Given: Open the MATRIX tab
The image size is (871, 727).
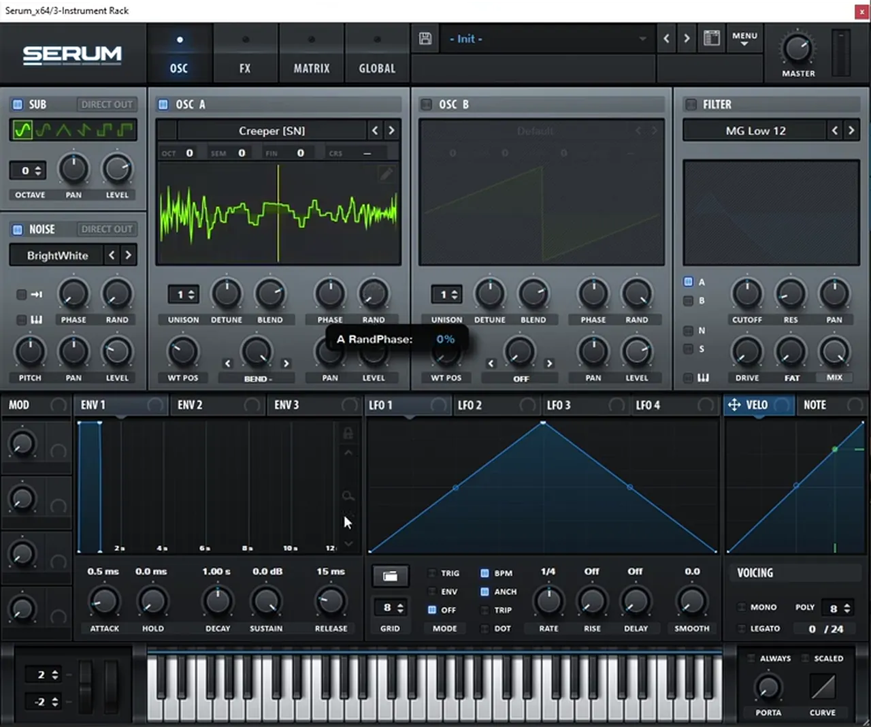Looking at the screenshot, I should click(x=312, y=54).
